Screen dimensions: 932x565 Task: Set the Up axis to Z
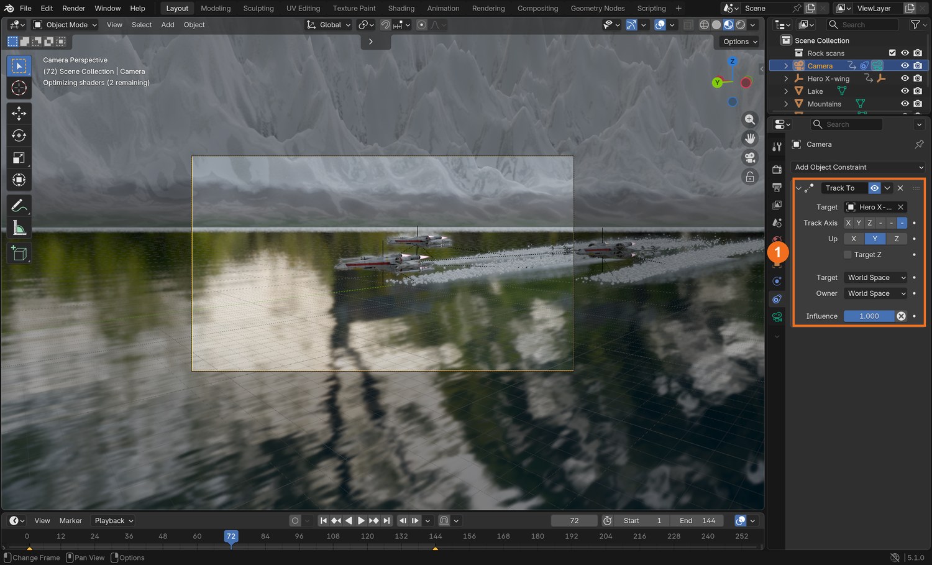[x=896, y=239]
